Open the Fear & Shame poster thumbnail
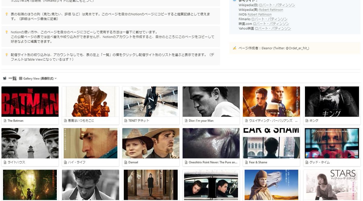This screenshot has width=363, height=201. click(271, 143)
